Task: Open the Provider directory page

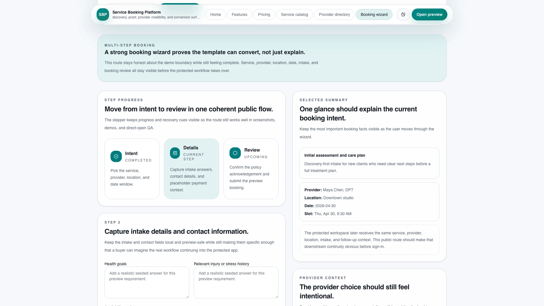Action: (334, 14)
